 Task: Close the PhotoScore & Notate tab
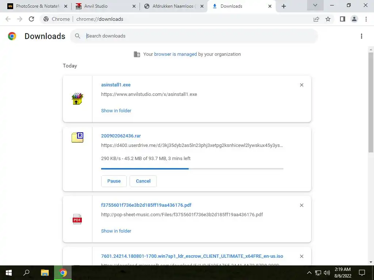pyautogui.click(x=66, y=6)
